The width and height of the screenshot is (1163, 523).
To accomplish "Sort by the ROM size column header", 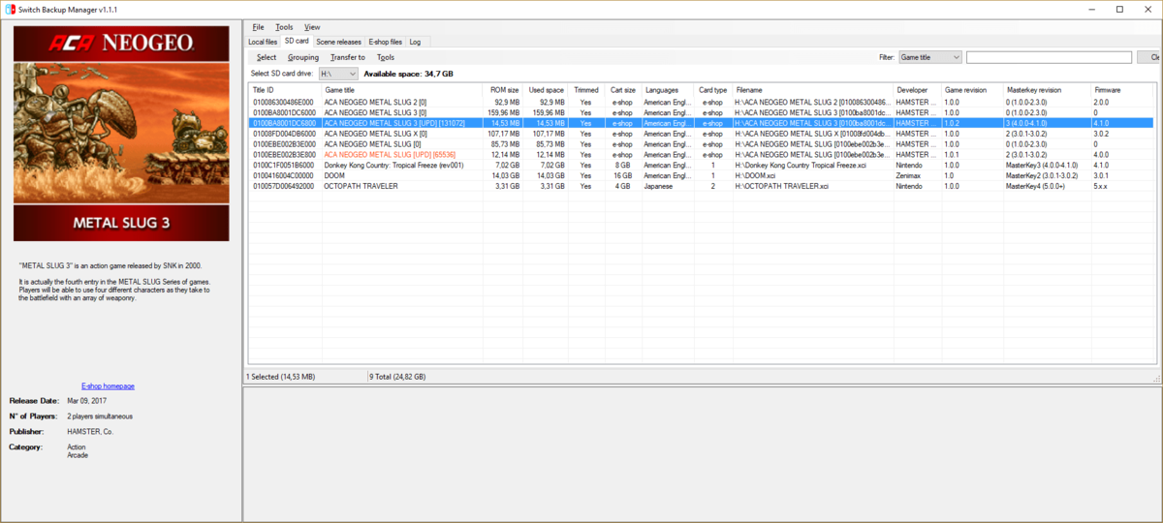I will click(502, 89).
